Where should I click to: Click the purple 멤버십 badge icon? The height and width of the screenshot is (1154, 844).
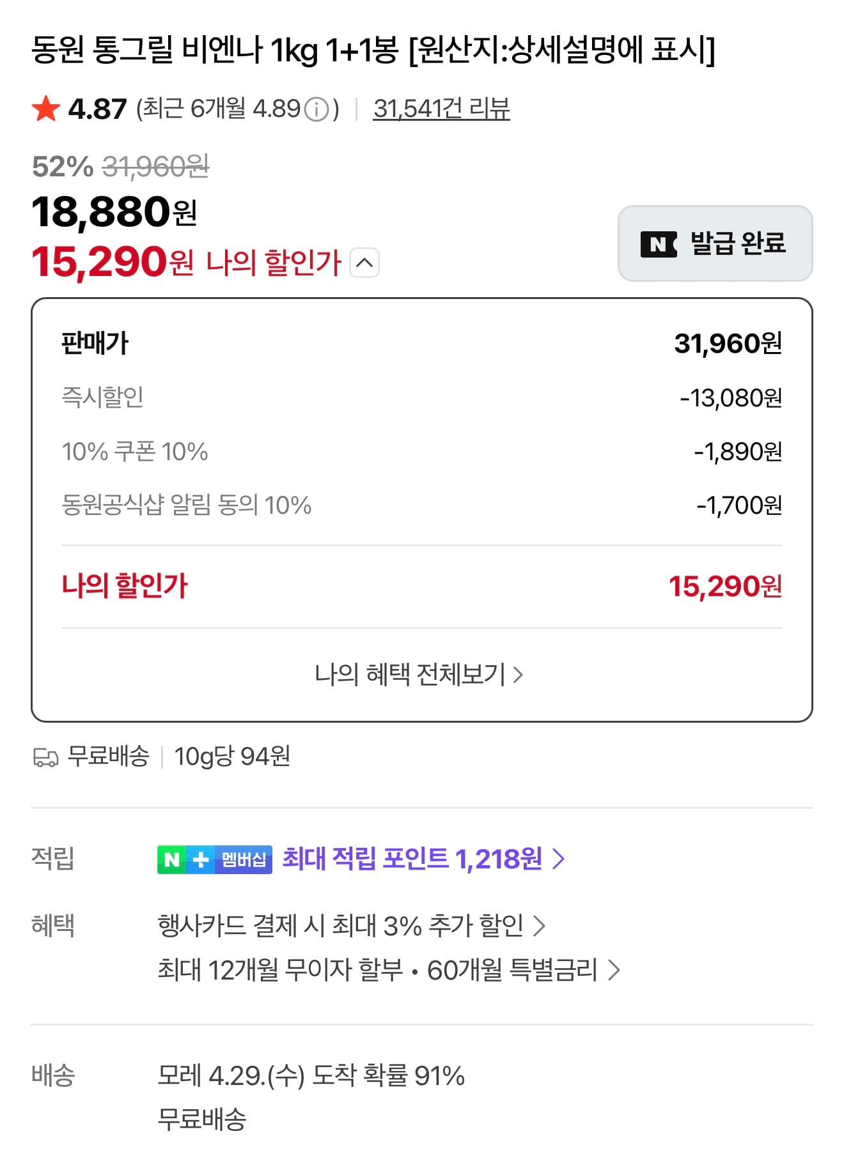(243, 860)
